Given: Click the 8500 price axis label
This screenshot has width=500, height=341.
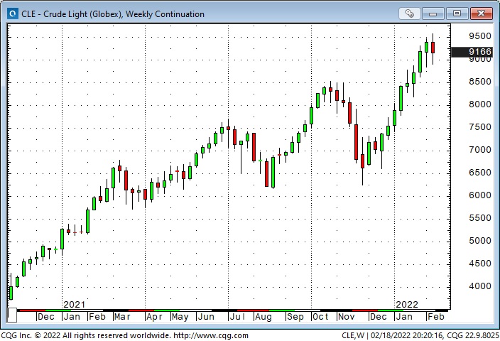Looking at the screenshot, I should (x=480, y=82).
